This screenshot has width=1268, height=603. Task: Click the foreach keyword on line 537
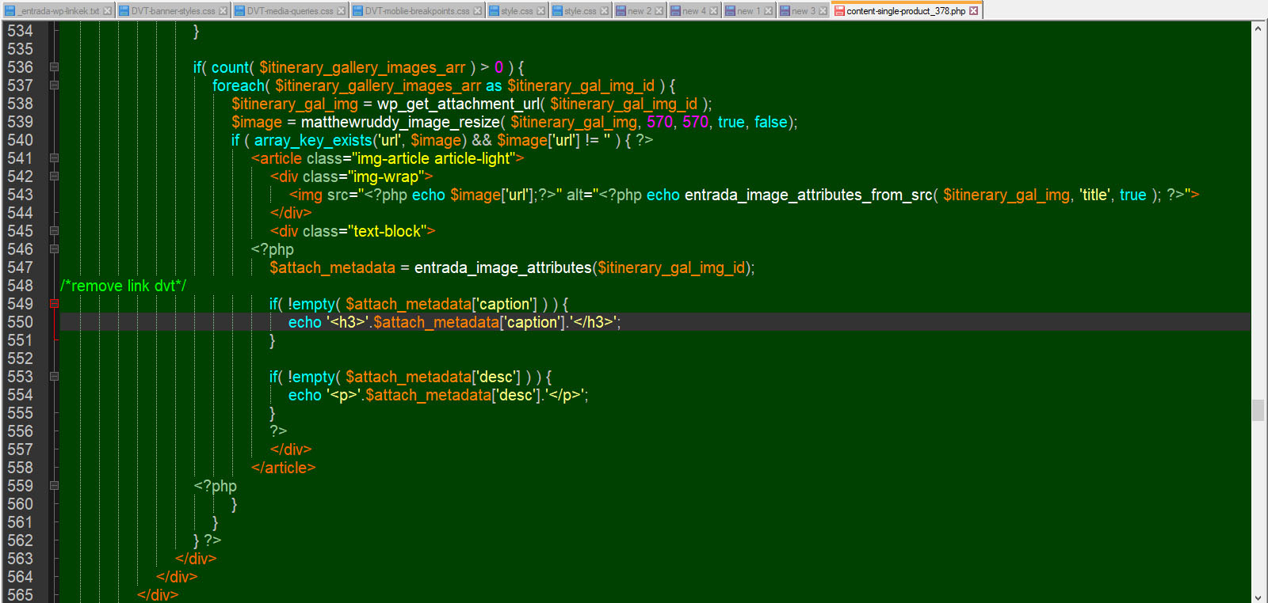coord(239,85)
